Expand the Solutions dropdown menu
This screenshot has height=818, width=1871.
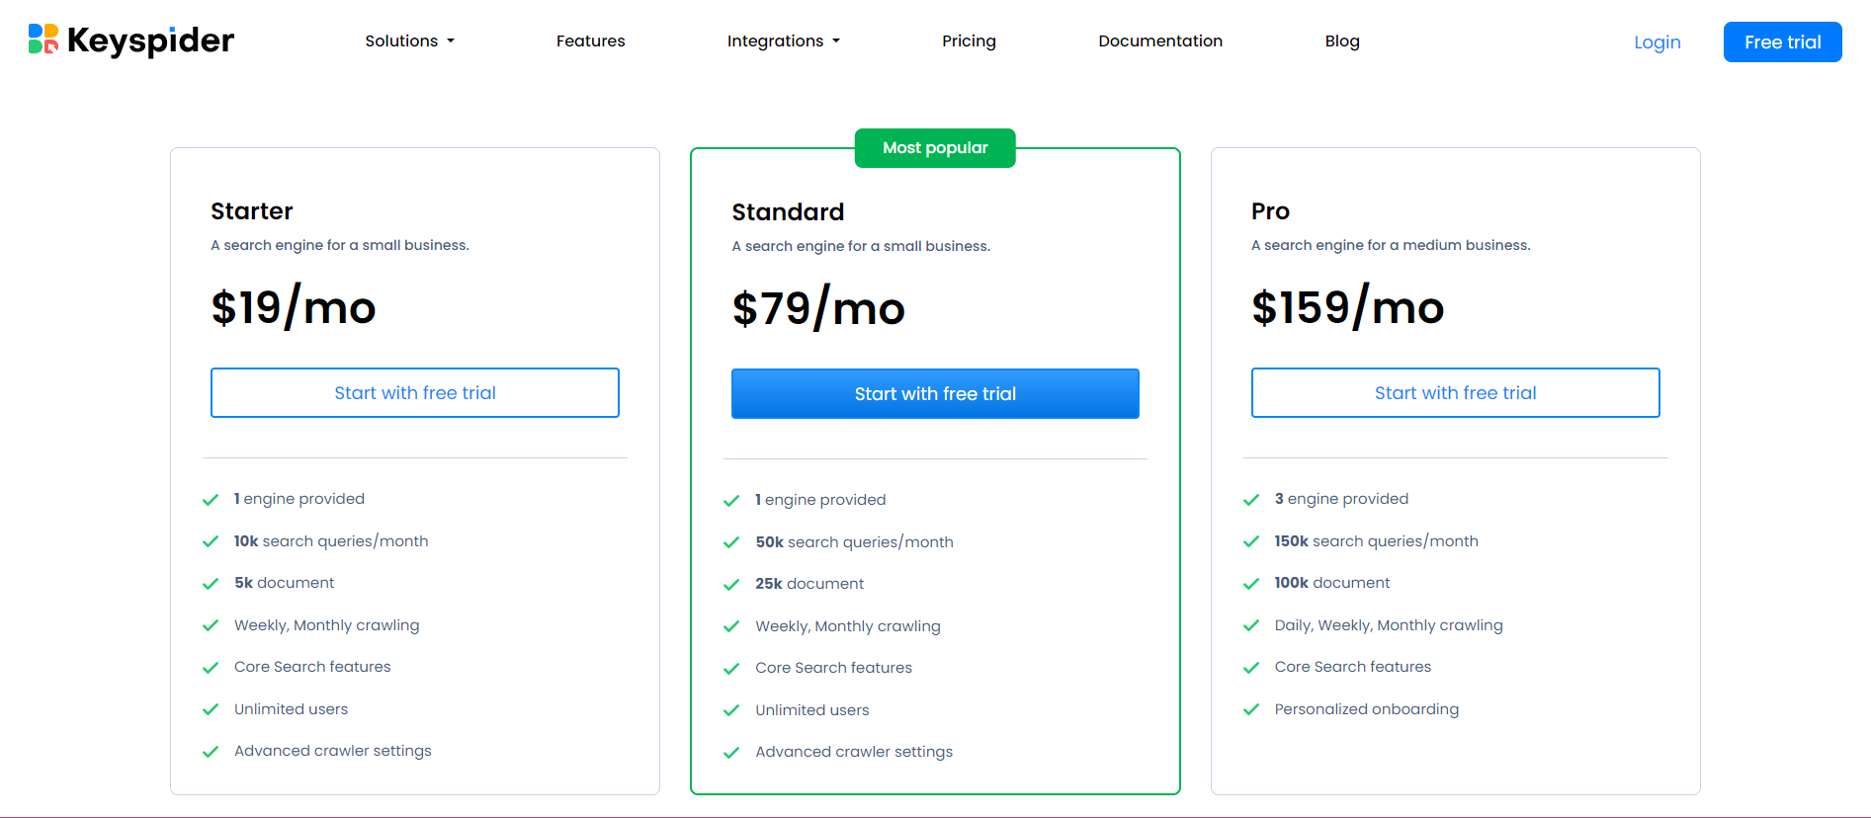(x=409, y=41)
